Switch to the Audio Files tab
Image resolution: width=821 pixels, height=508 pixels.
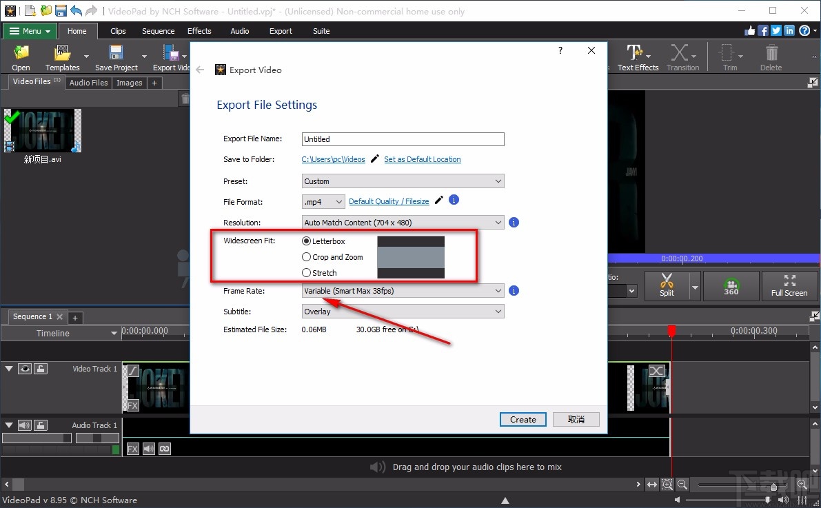(88, 82)
